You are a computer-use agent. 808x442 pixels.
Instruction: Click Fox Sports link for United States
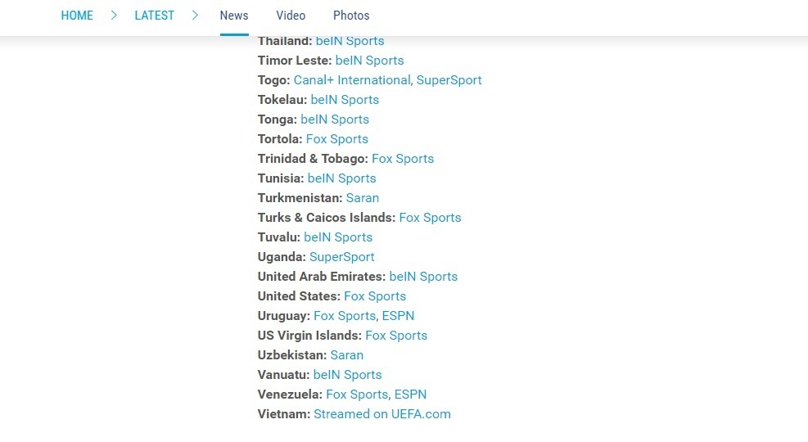click(x=375, y=296)
